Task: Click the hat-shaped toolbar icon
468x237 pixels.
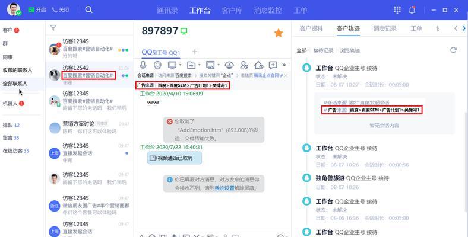Action: click(x=229, y=65)
